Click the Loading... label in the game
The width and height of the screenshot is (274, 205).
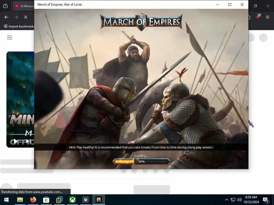coord(141,156)
